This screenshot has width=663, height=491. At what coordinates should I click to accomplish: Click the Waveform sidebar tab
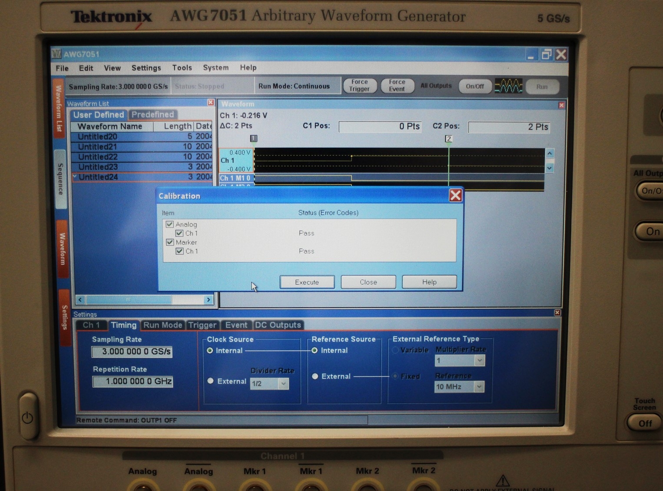pos(62,249)
